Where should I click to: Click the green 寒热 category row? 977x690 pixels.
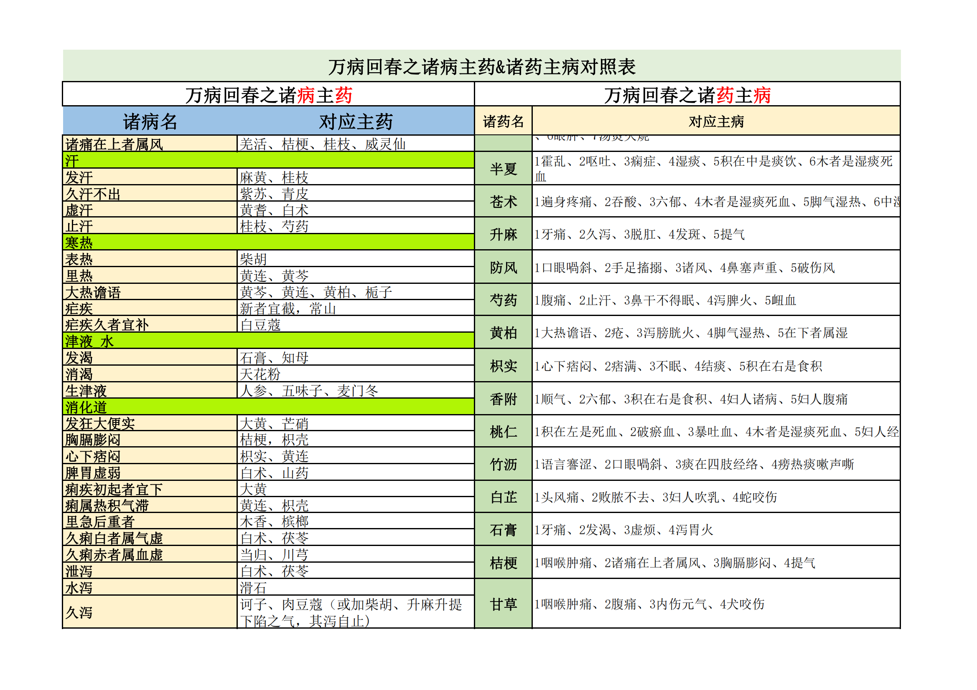(269, 243)
